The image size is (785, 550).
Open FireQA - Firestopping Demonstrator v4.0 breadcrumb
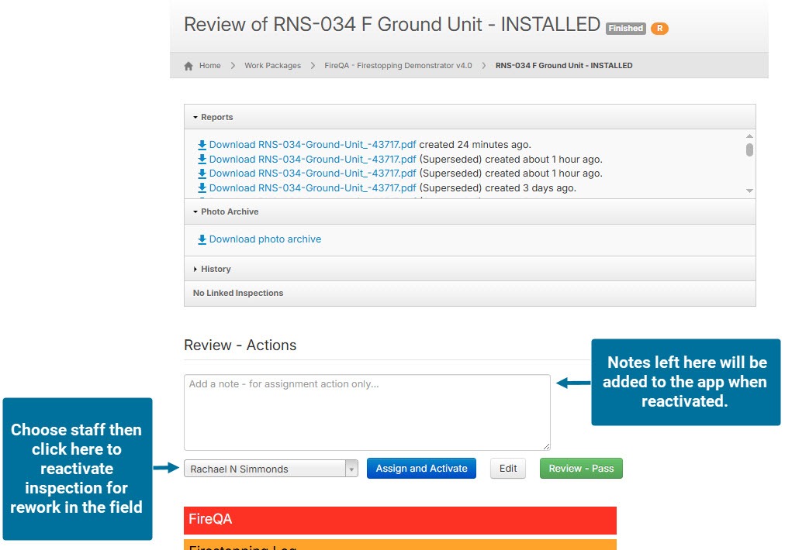[x=398, y=66]
